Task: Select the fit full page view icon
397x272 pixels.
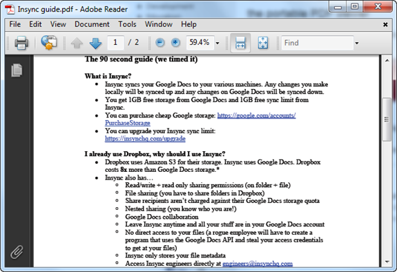Action: (x=263, y=43)
